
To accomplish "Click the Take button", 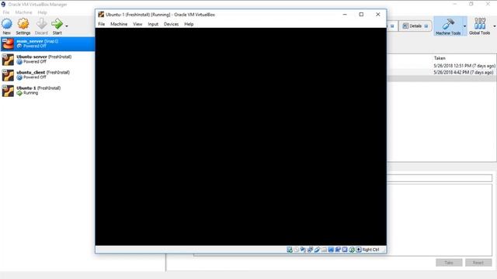I will pyautogui.click(x=449, y=263).
